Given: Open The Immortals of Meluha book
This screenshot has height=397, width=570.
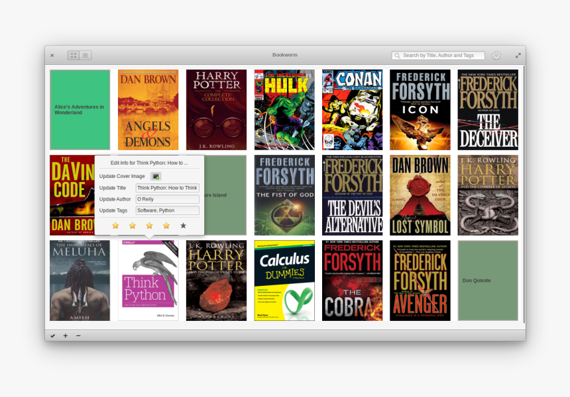Looking at the screenshot, I should [80, 281].
